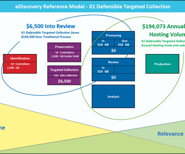The height and width of the screenshot is (154, 185).
Task: Click the blue Analysis box
Action: point(113,96)
